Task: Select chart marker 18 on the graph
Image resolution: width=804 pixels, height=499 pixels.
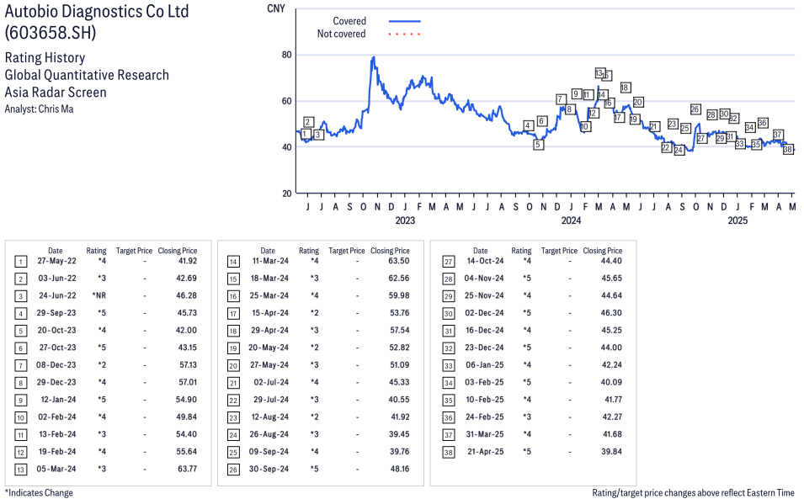Action: pyautogui.click(x=625, y=88)
